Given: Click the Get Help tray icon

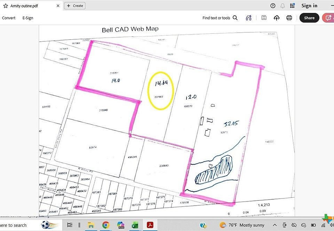Looking at the screenshot, I should point(203,225).
